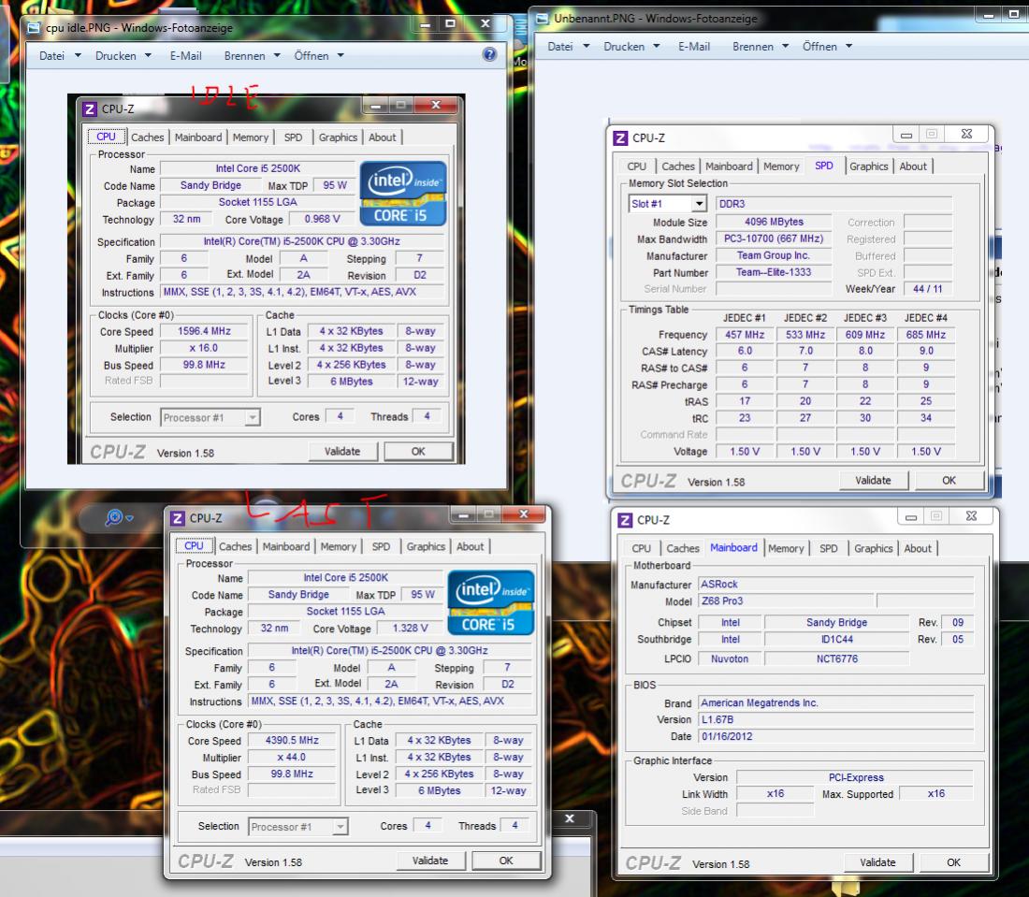Viewport: 1029px width, 897px height.
Task: Click E-Mail in cpu idle.PNG viewer toolbar
Action: pyautogui.click(x=186, y=56)
